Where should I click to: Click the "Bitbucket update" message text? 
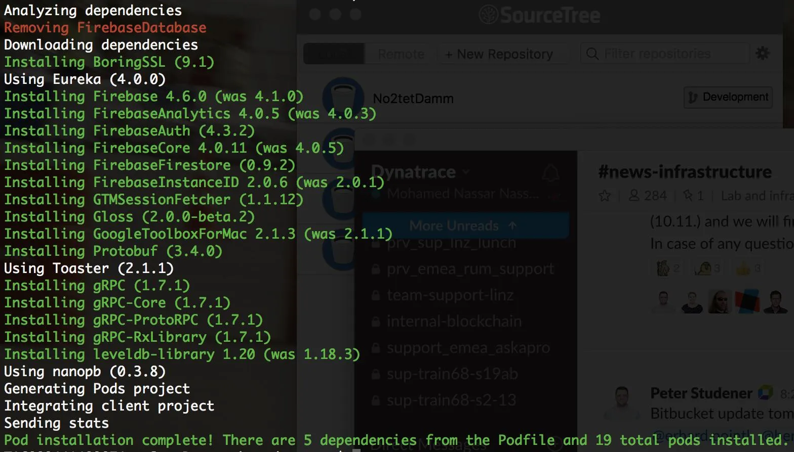(x=722, y=414)
